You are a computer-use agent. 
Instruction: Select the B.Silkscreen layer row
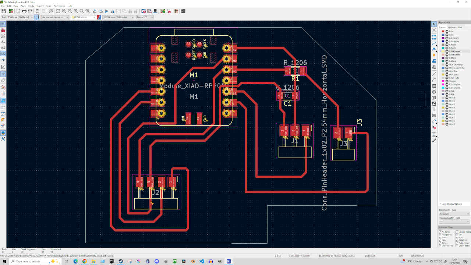pos(454,54)
